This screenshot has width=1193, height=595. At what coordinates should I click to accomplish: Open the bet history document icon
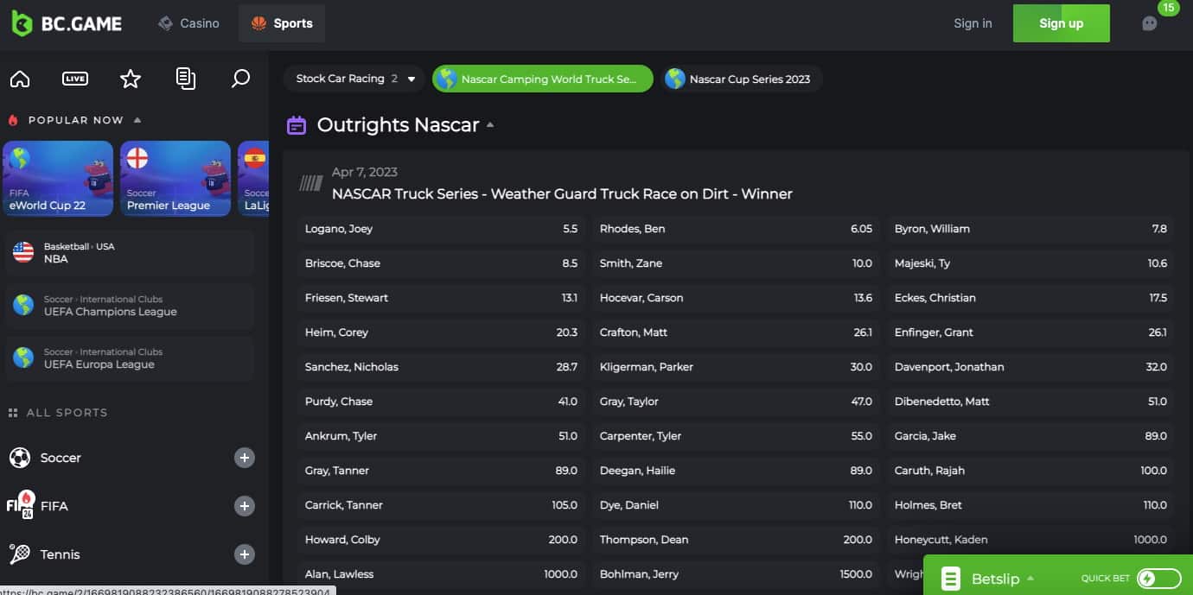pyautogui.click(x=186, y=79)
